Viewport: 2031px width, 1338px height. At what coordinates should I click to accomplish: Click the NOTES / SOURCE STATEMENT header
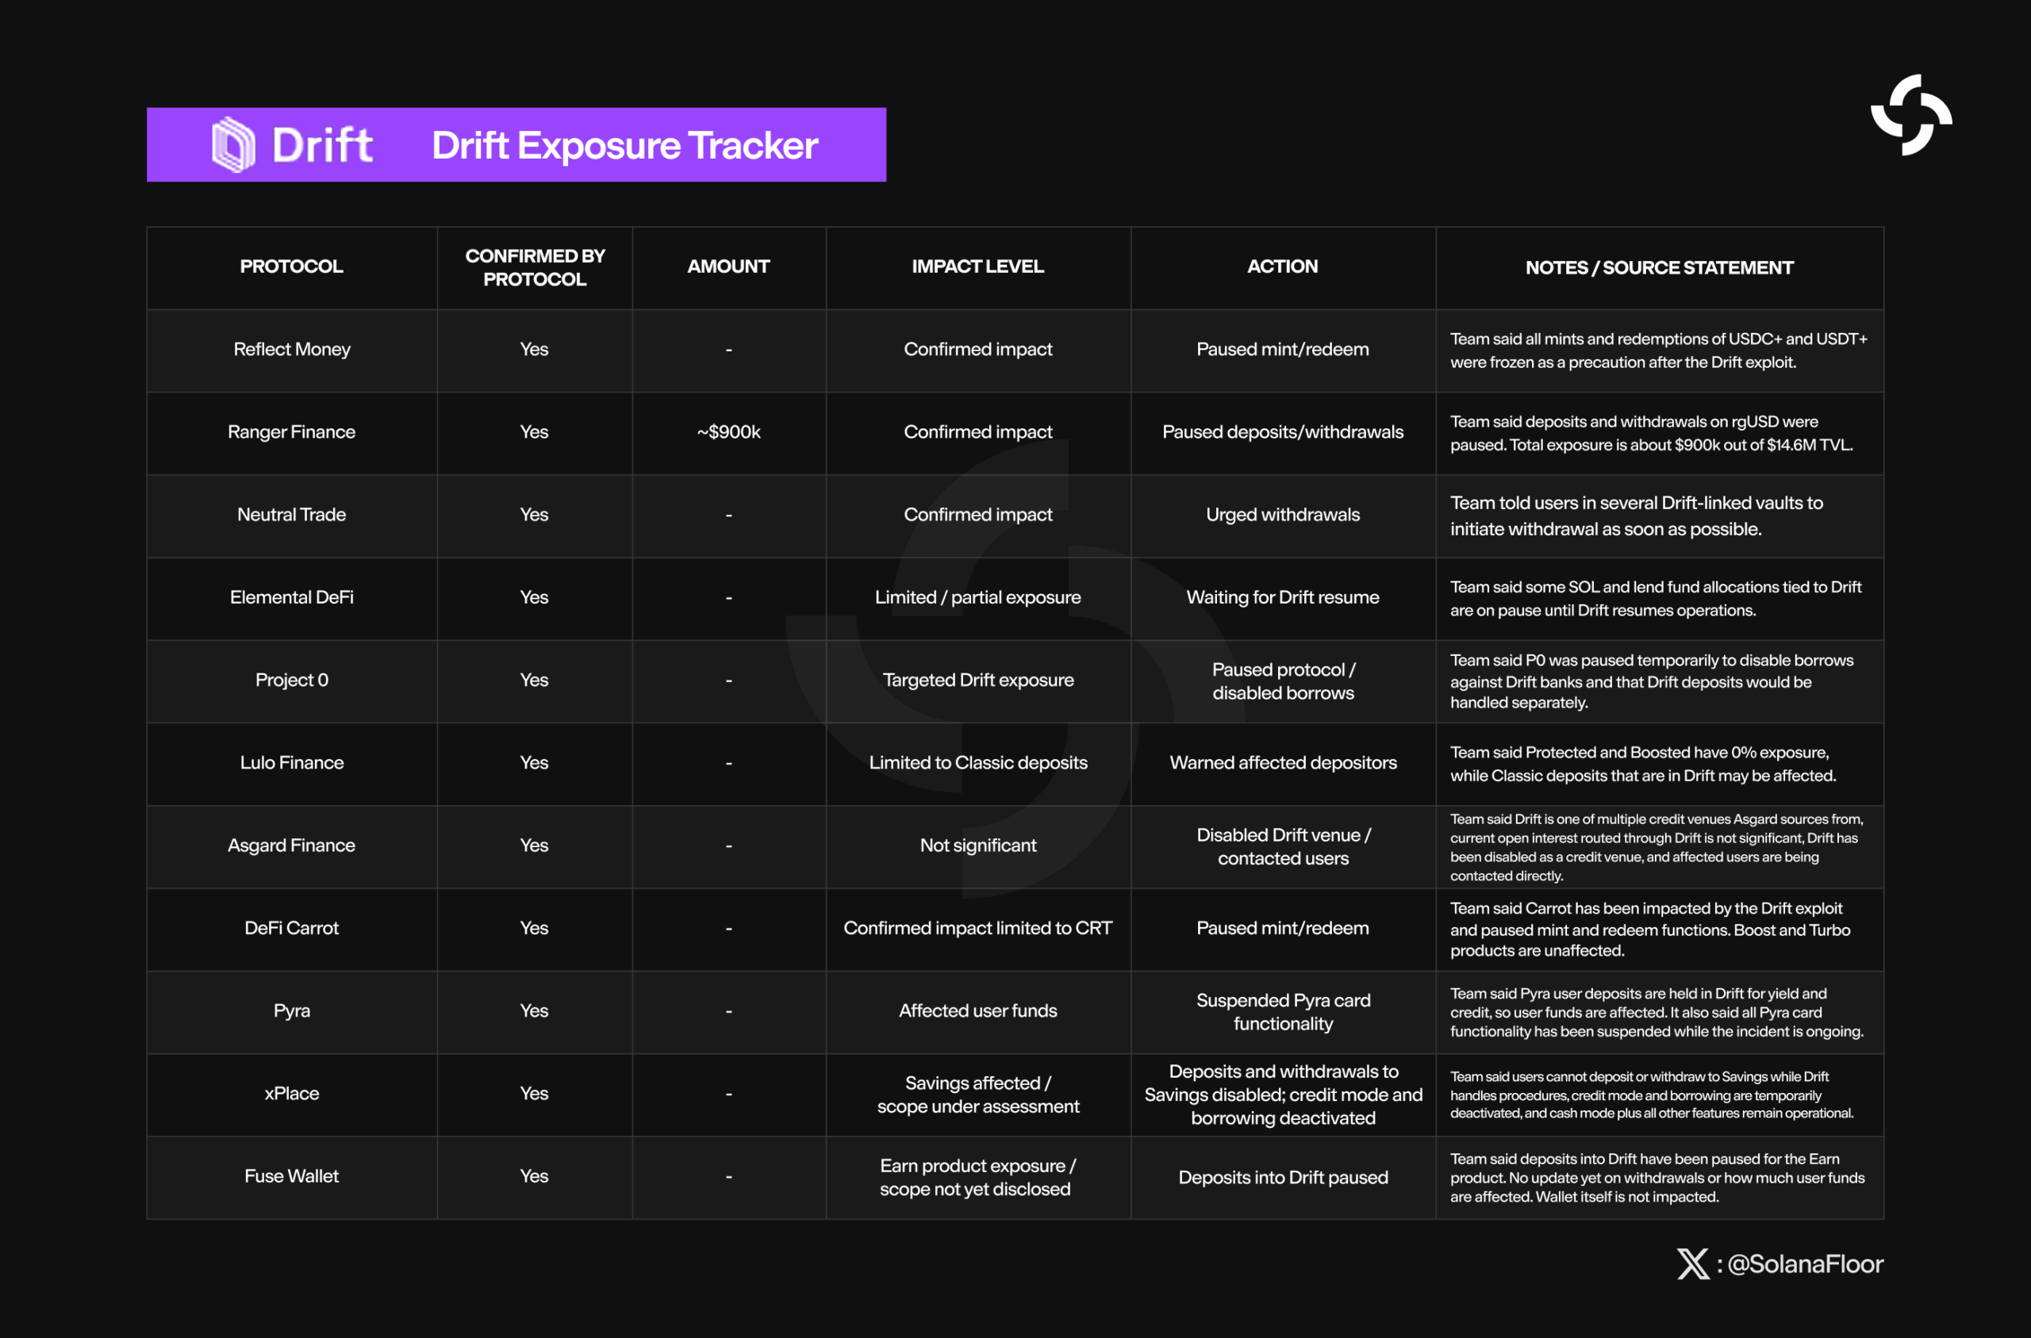tap(1659, 268)
